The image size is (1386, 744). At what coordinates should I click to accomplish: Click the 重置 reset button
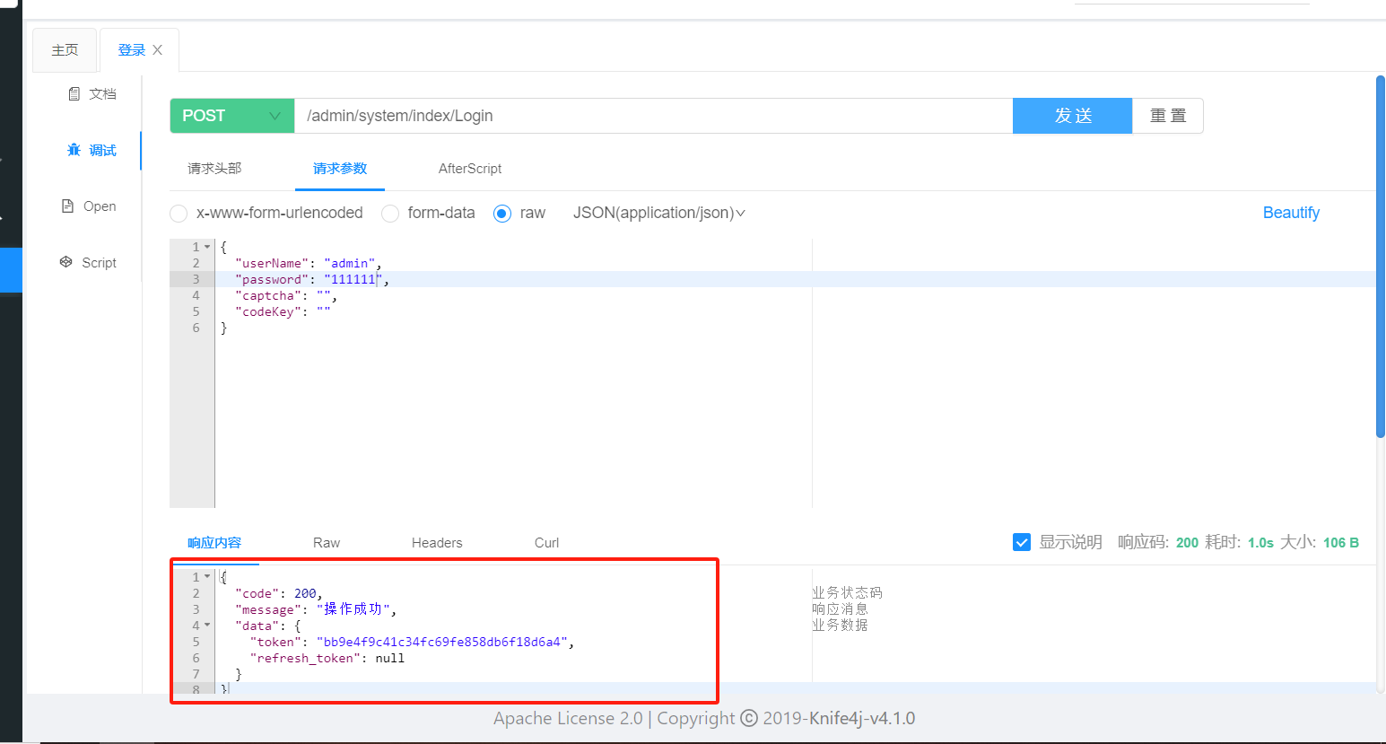[1168, 116]
